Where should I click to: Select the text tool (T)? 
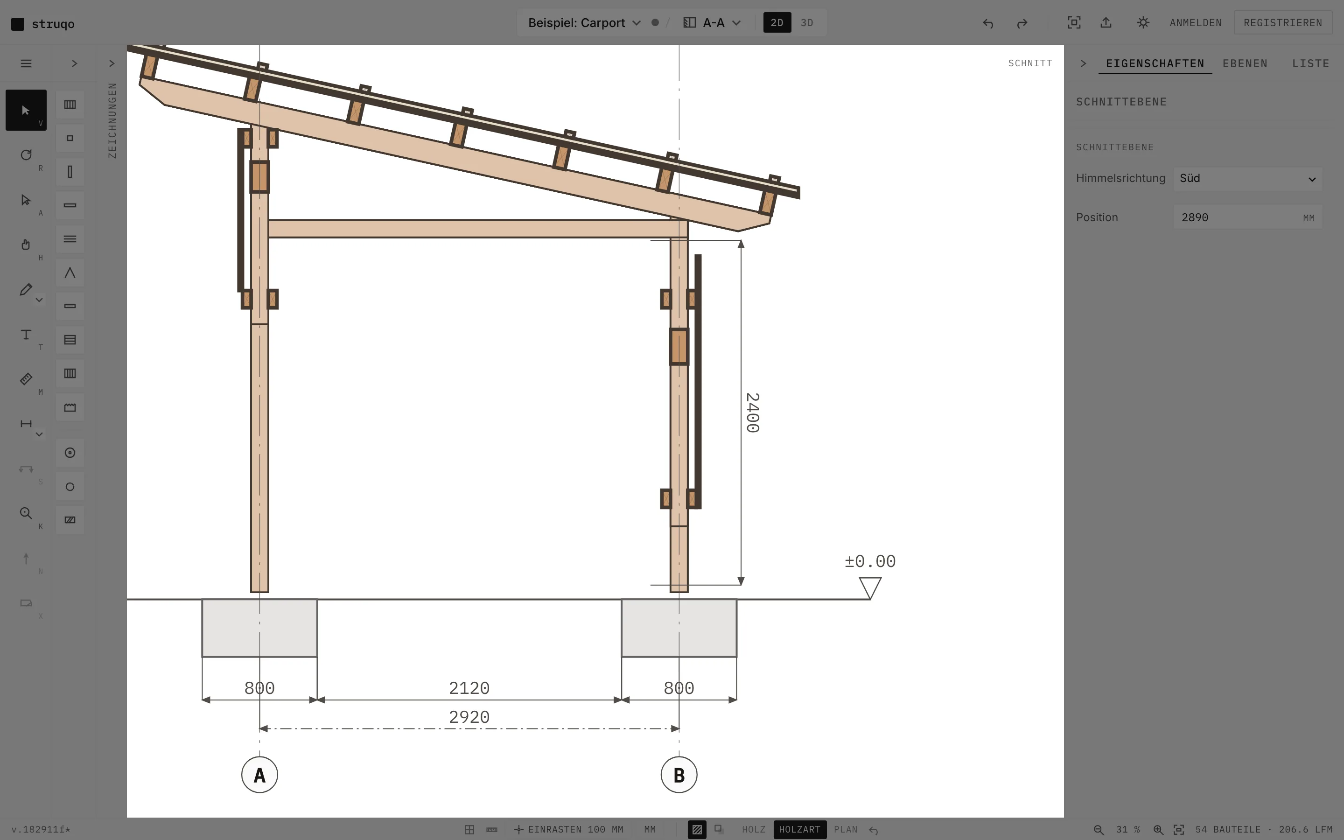coord(26,335)
